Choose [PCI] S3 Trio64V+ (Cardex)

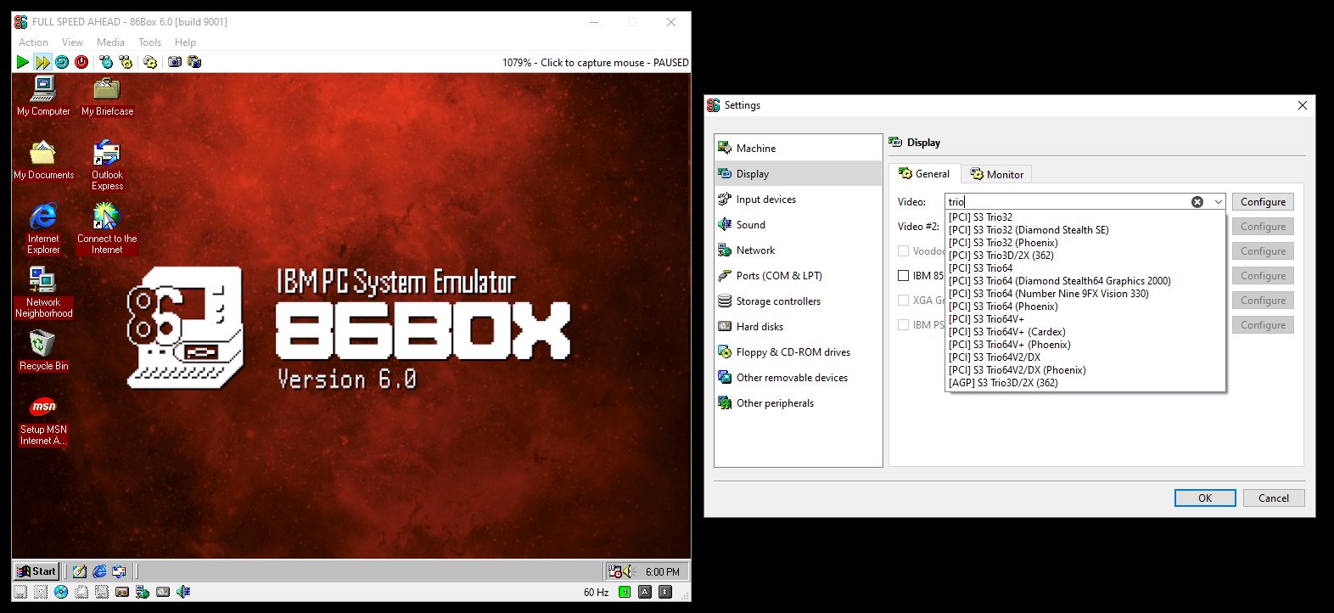1085,332
